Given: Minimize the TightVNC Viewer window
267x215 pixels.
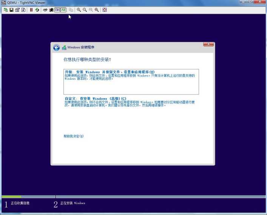Looking at the screenshot, I should (x=243, y=2).
